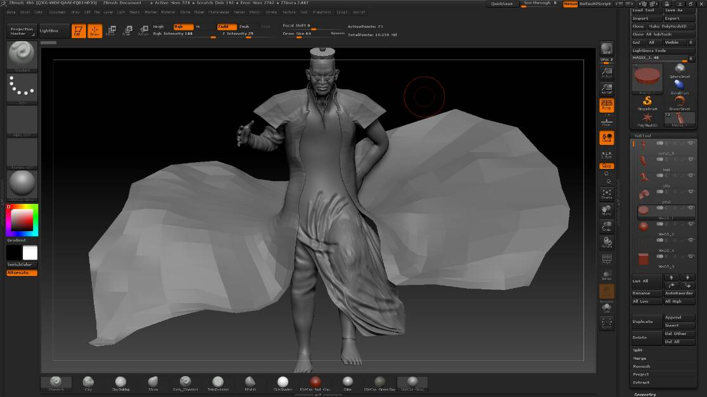Select the SimpleBrush tool icon
The height and width of the screenshot is (397, 707).
[x=647, y=102]
